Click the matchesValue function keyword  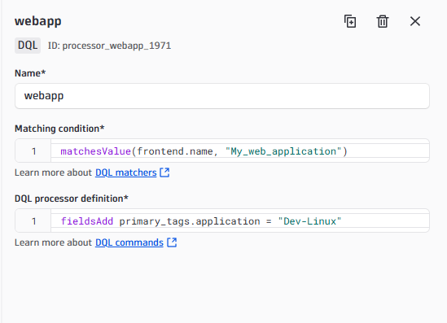(95, 151)
